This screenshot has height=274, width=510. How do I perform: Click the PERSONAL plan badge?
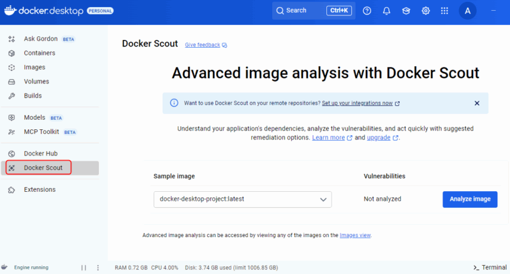(100, 11)
